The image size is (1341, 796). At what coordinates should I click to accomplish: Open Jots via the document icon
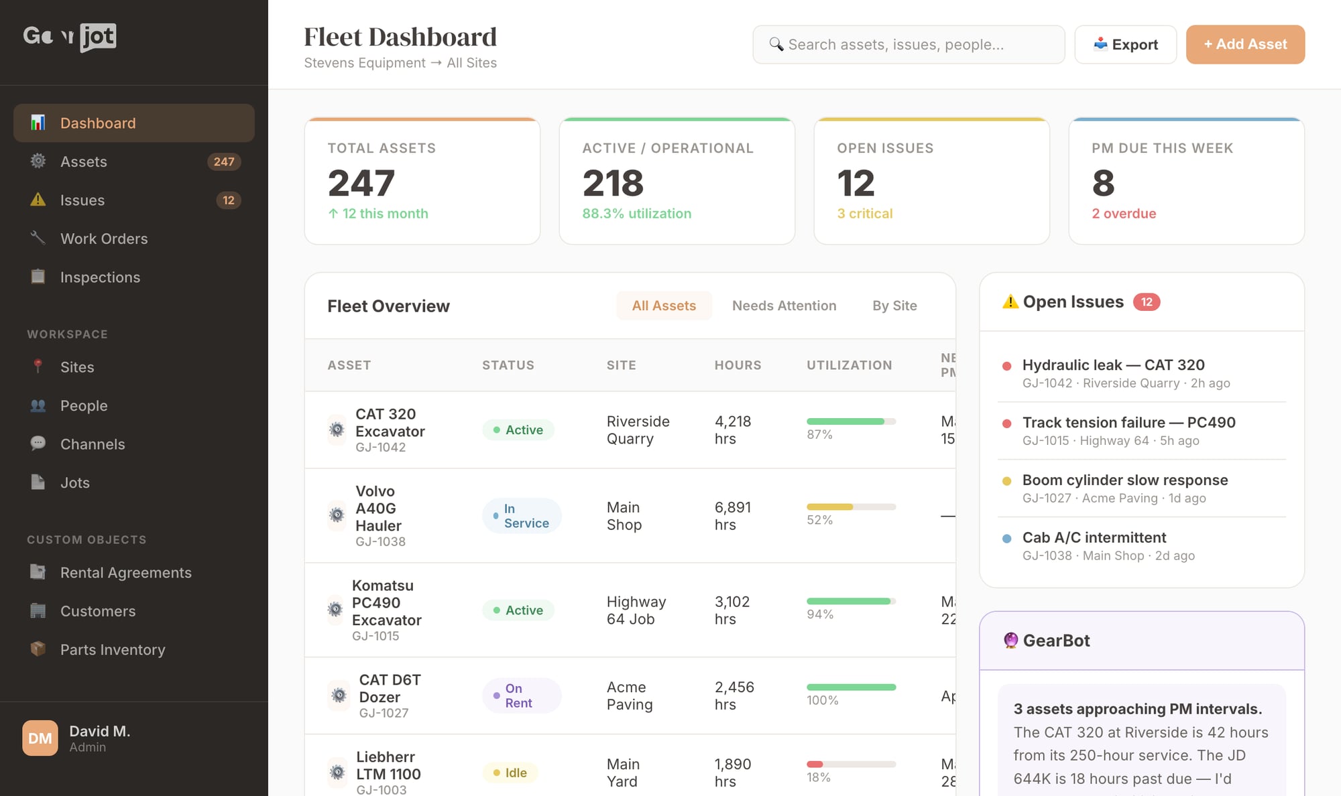[38, 482]
